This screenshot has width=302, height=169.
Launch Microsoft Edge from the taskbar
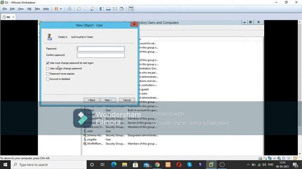point(114,165)
